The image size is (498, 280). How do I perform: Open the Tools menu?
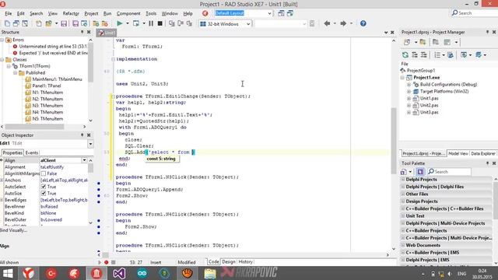pos(151,13)
